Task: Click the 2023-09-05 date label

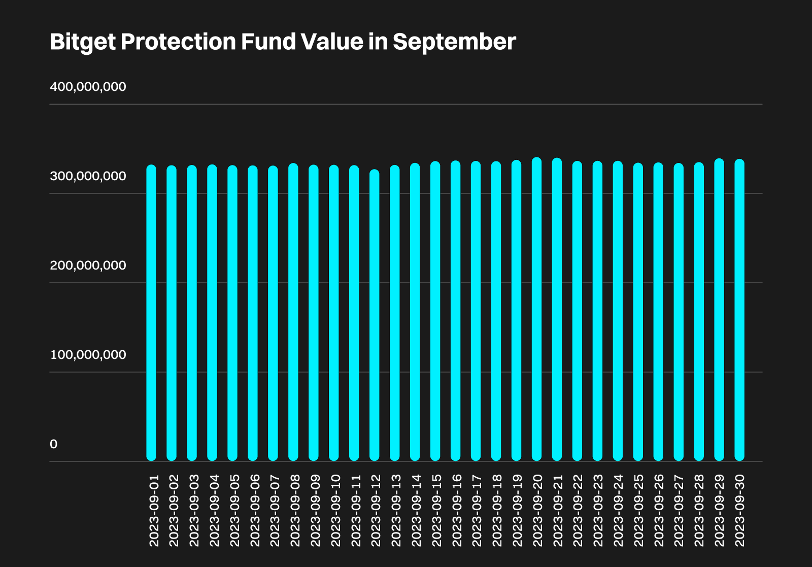Action: [x=234, y=511]
